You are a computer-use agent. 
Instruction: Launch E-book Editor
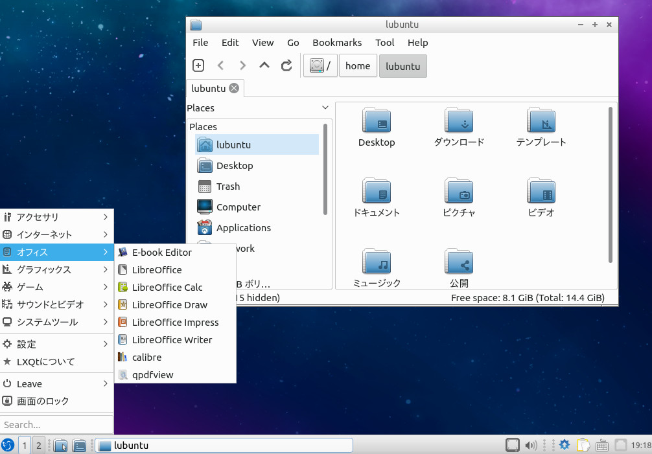(x=175, y=252)
